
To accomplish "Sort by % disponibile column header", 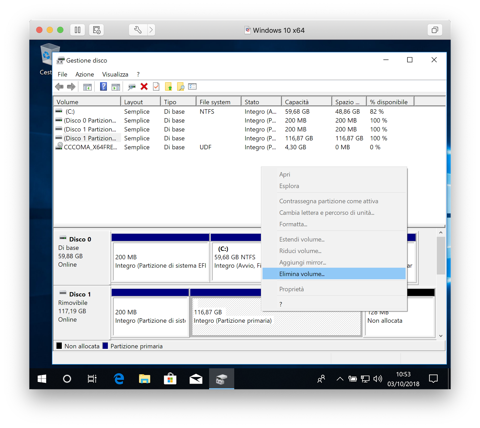I will pyautogui.click(x=390, y=102).
